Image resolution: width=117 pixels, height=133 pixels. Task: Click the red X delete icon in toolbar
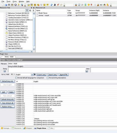pos(58,5)
